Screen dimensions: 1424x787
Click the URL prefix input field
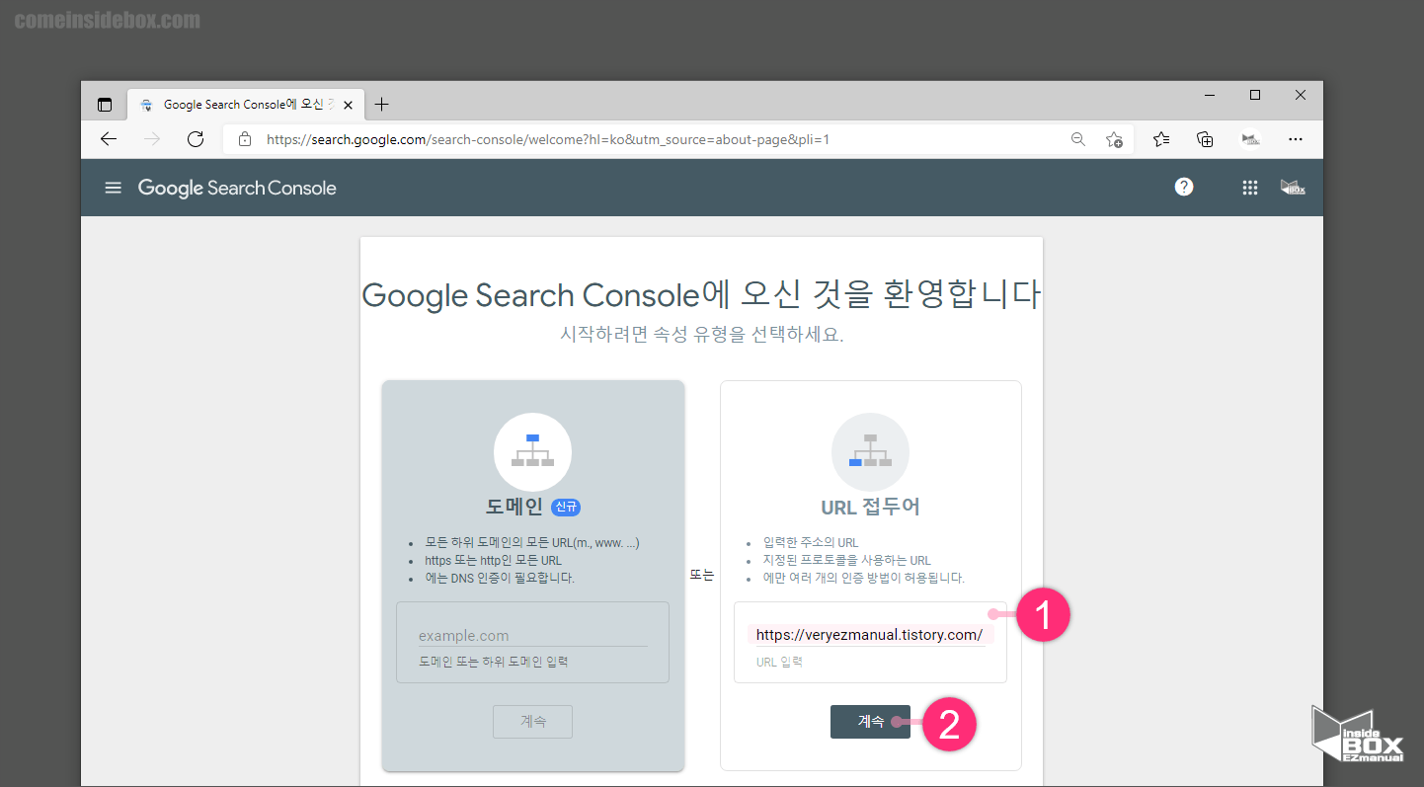pyautogui.click(x=869, y=635)
